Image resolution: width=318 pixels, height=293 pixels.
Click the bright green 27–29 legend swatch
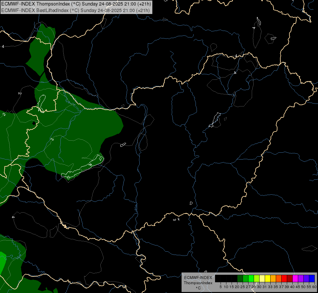point(251,279)
